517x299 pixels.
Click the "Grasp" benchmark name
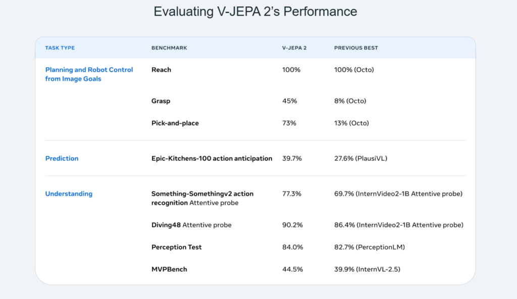click(x=161, y=101)
